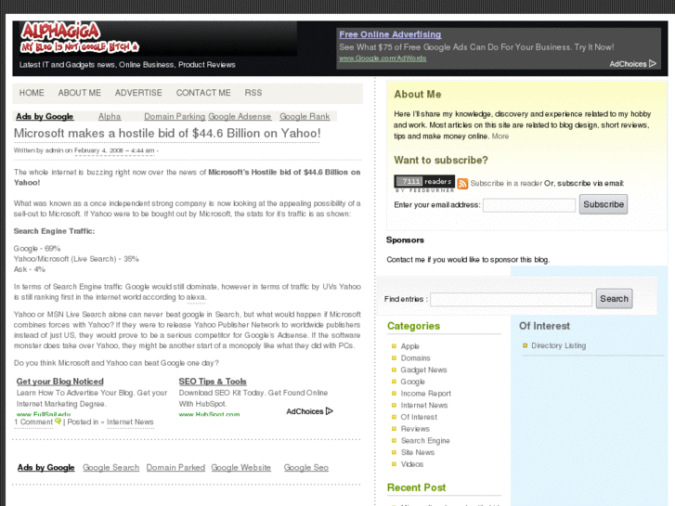This screenshot has width=675, height=506.
Task: Select the RSS menu item
Action: (253, 93)
